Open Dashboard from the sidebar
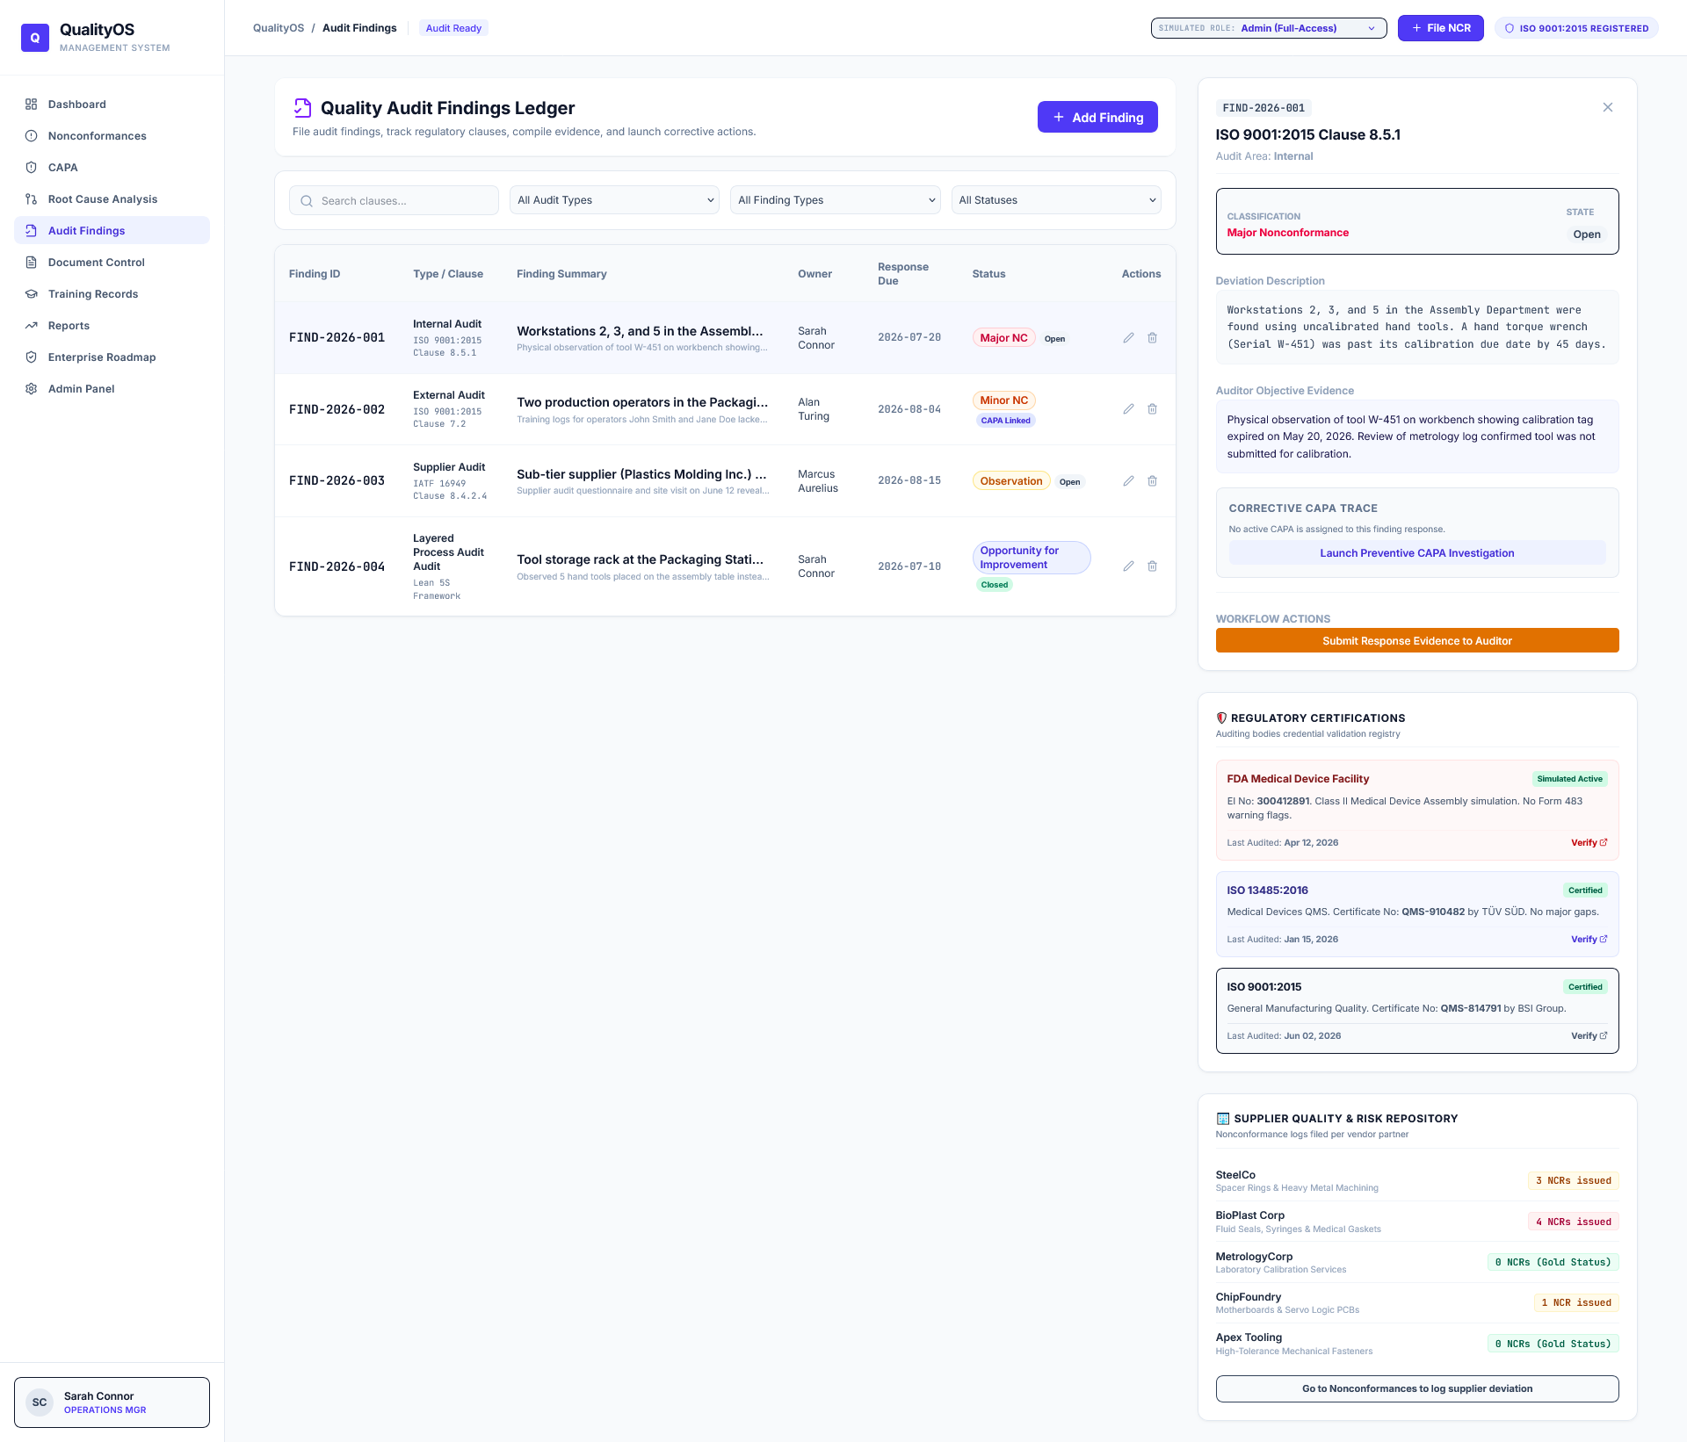The width and height of the screenshot is (1687, 1442). pos(112,104)
